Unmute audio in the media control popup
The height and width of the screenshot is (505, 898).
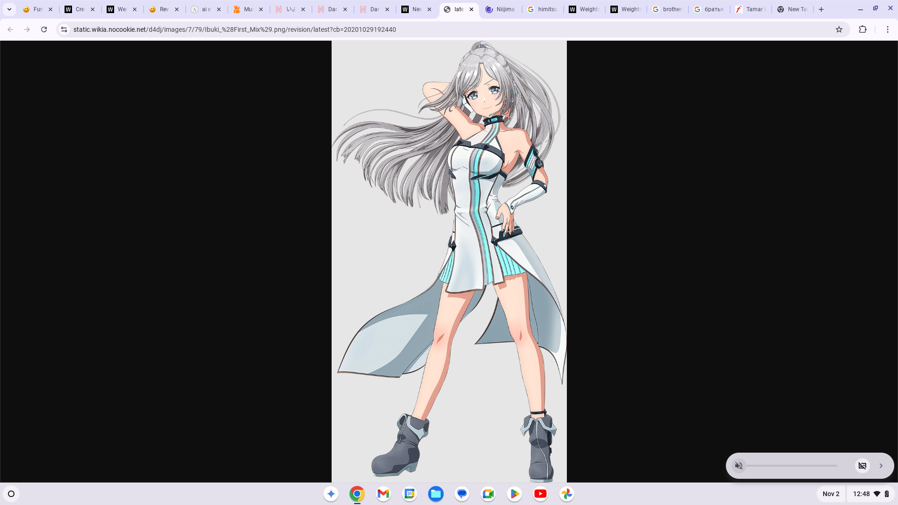point(739,466)
